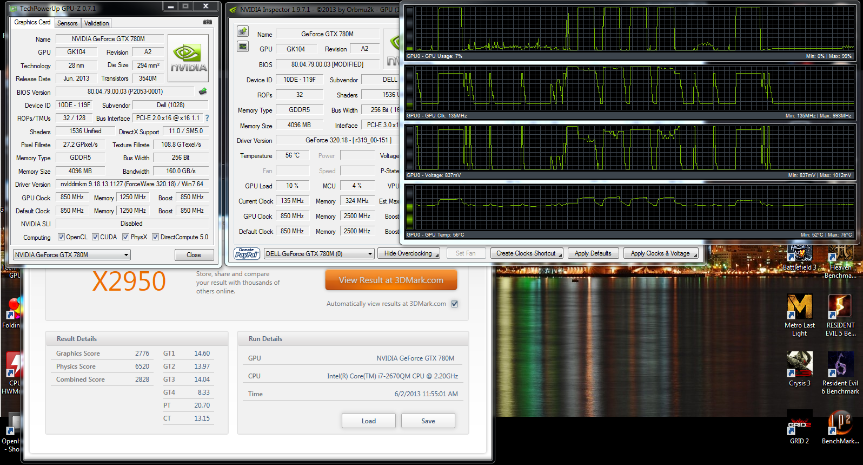This screenshot has height=465, width=863.
Task: Open the GPU-Z NVIDIA GeForce GTX 780M dropdown
Action: pos(72,254)
